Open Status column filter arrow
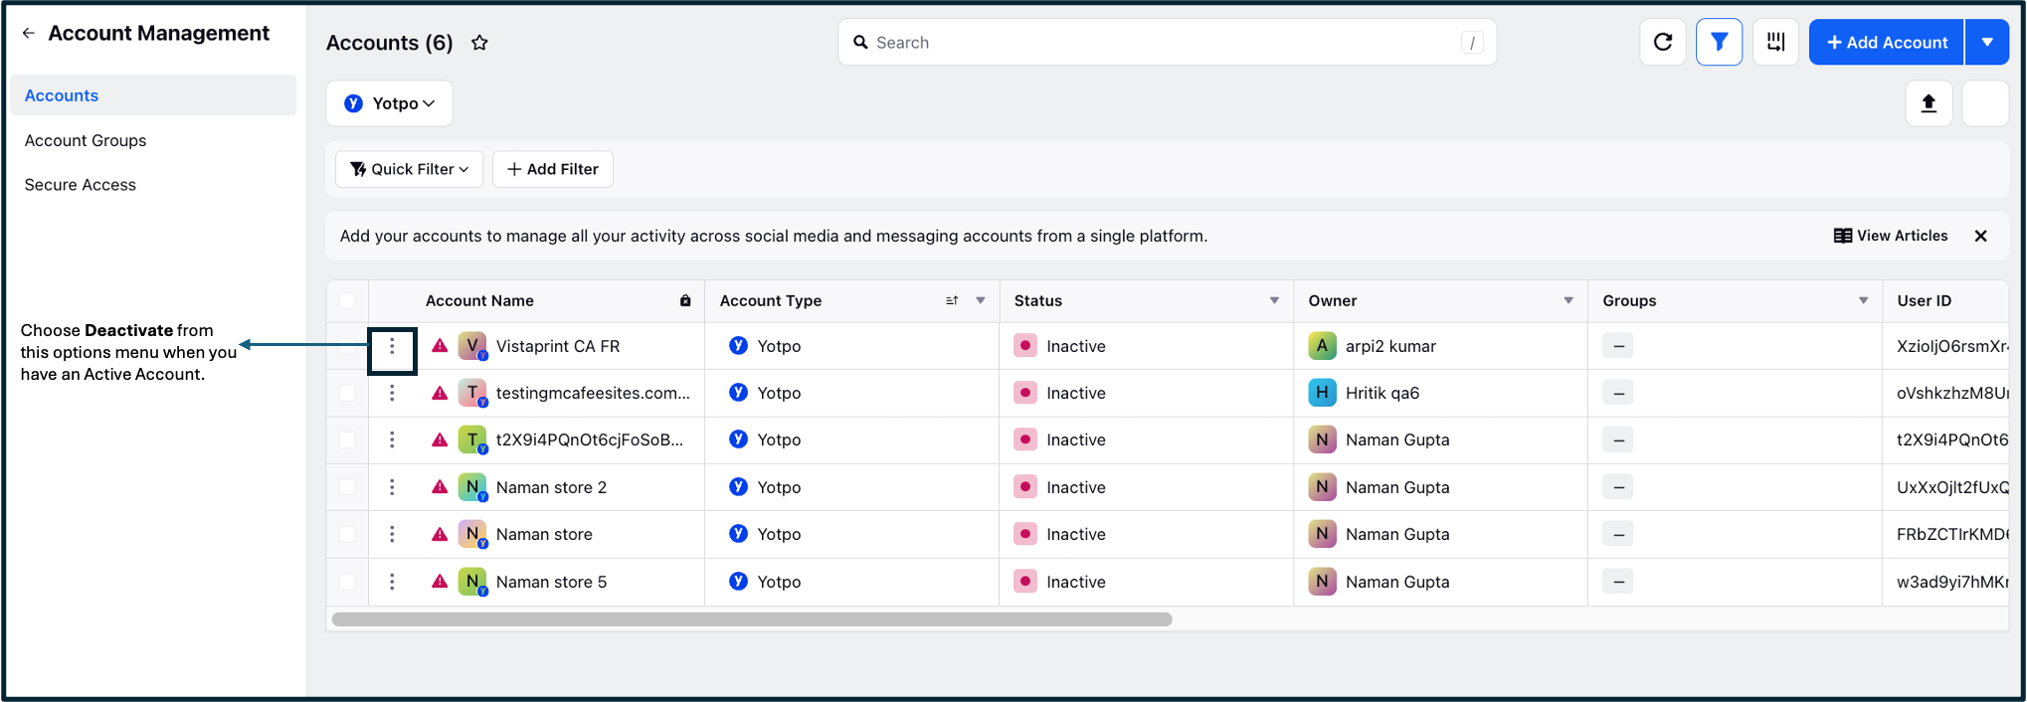This screenshot has width=2027, height=702. 1274,300
